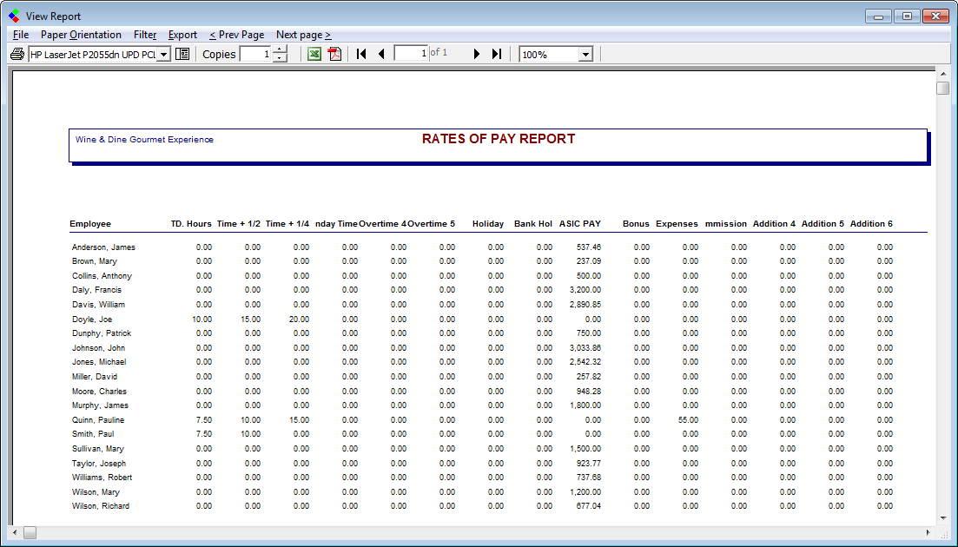Increase copies with the up stepper

point(280,49)
